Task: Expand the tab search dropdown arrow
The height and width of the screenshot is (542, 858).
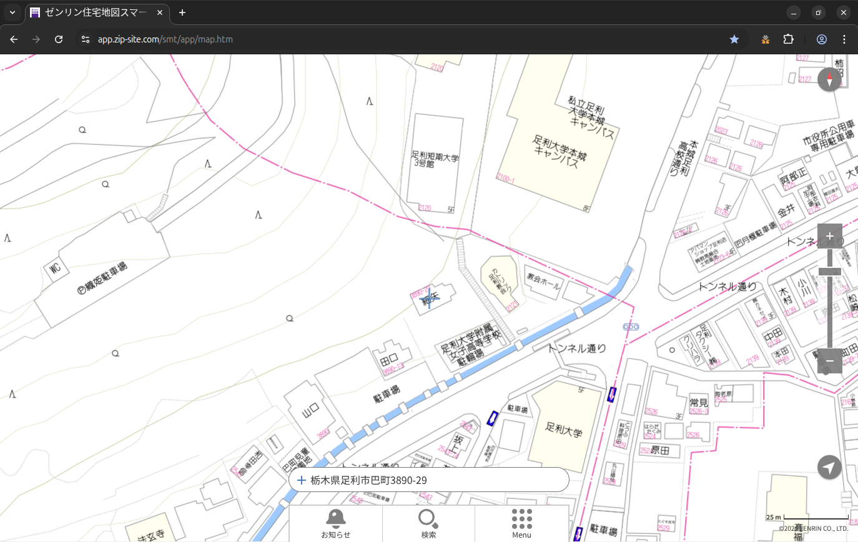Action: pyautogui.click(x=12, y=12)
